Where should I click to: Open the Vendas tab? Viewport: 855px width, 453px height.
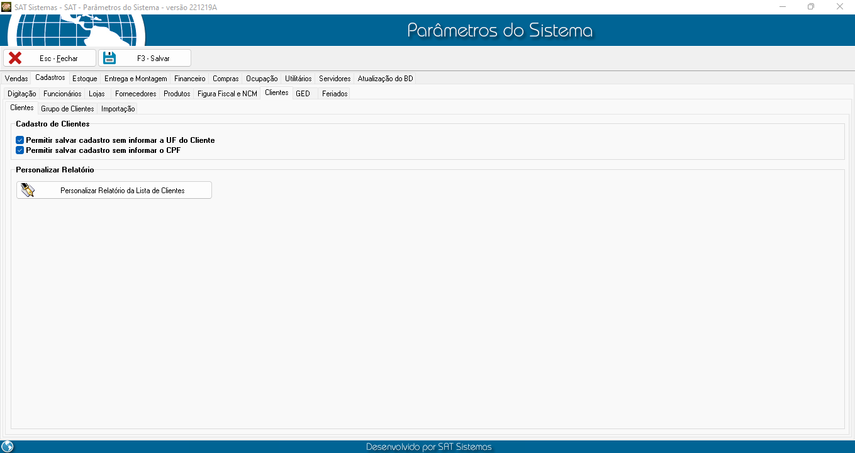click(16, 79)
